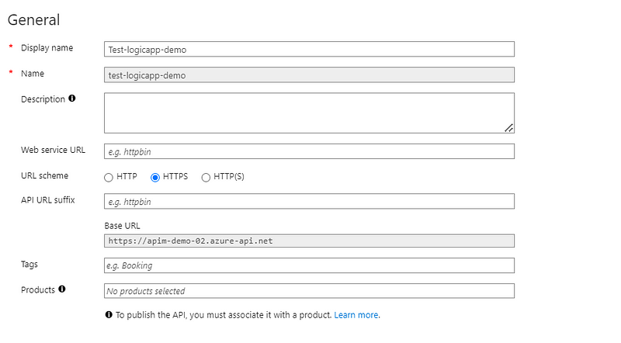Open the Tags 'e.g. Booking' field
Image resolution: width=621 pixels, height=343 pixels.
click(309, 265)
